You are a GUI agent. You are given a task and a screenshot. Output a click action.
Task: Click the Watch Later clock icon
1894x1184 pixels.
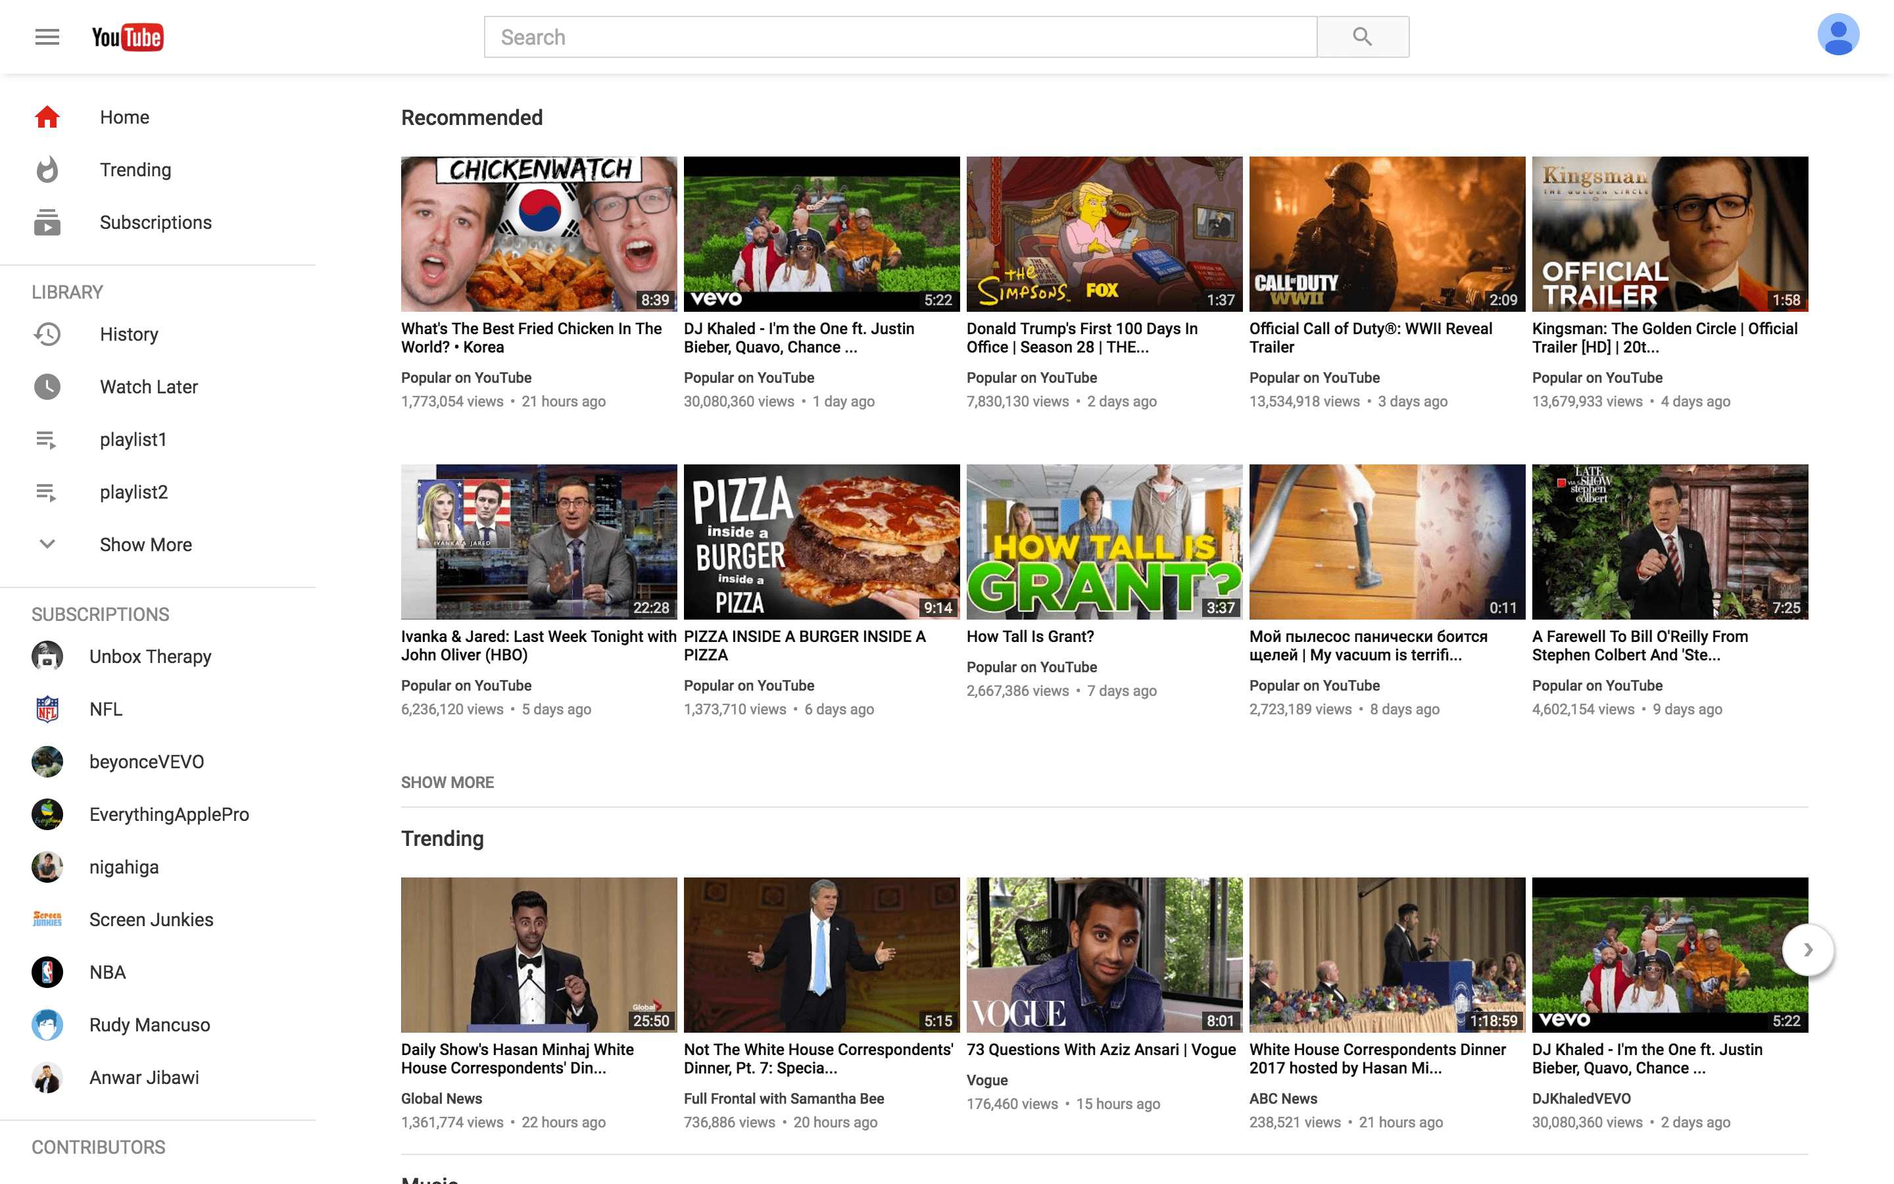pos(47,387)
